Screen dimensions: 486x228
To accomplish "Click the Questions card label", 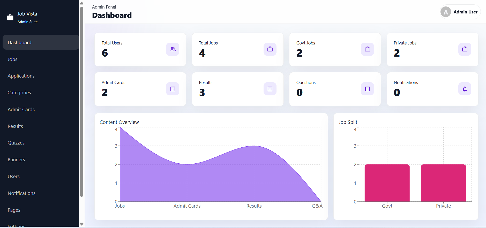I will pos(306,82).
